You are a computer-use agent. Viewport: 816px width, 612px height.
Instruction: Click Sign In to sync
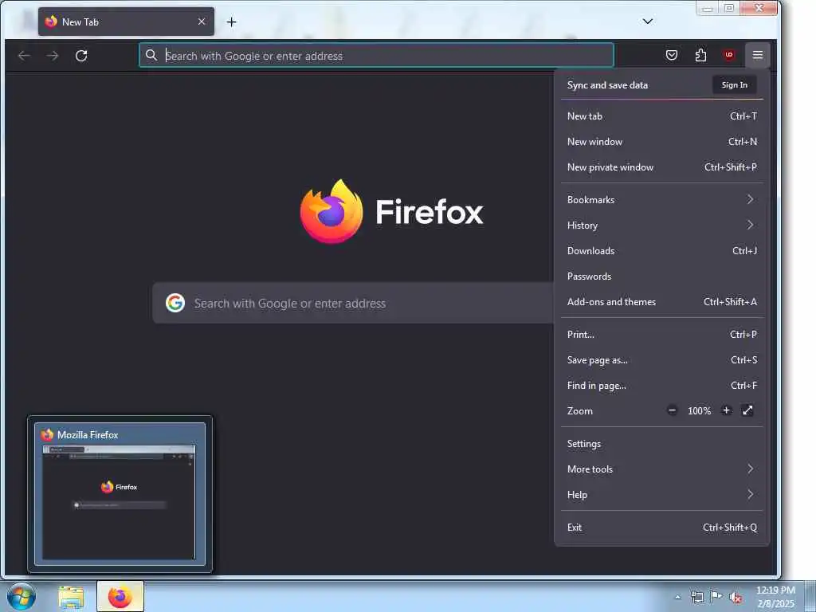coord(734,84)
